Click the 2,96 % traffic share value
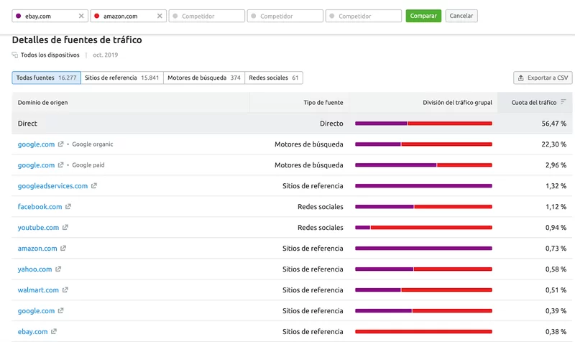This screenshot has width=575, height=342. pyautogui.click(x=556, y=165)
